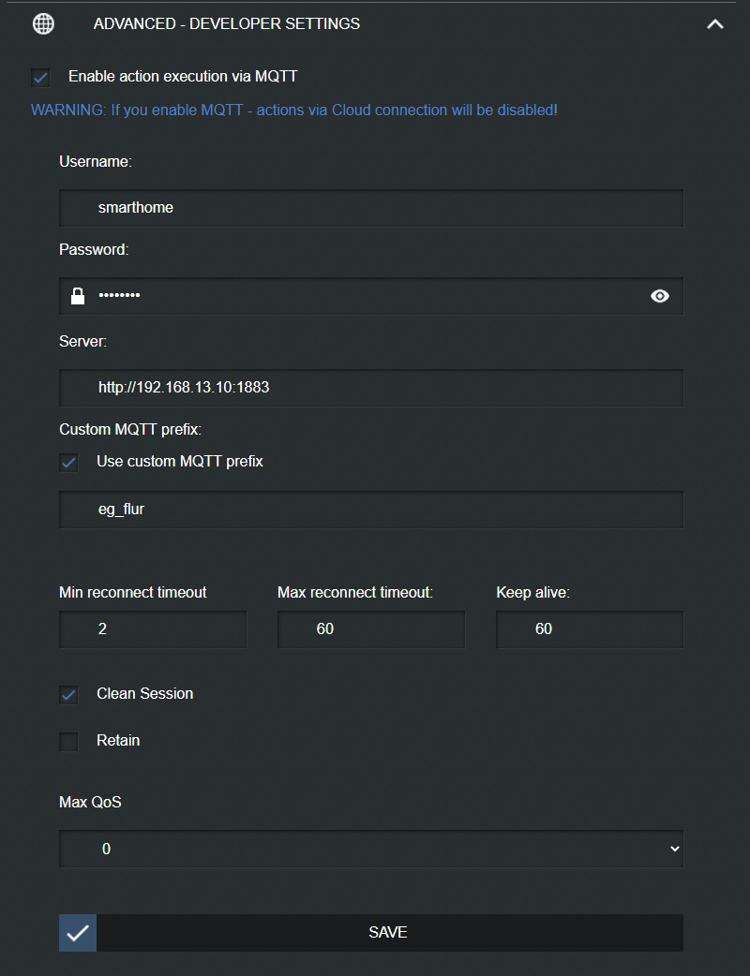
Task: Click the globe icon in the header
Action: tap(44, 24)
